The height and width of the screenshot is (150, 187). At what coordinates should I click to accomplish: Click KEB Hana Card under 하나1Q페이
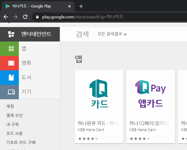(x=143, y=130)
